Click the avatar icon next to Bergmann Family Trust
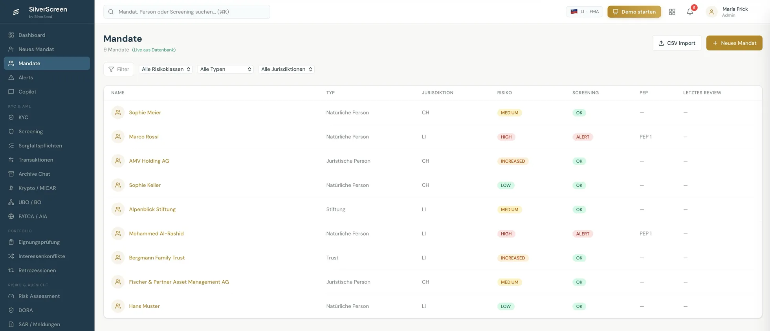Image resolution: width=770 pixels, height=331 pixels. tap(118, 258)
